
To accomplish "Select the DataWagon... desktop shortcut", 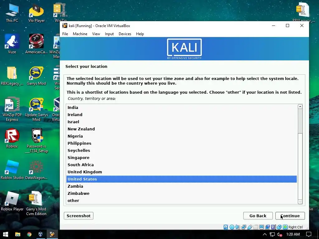I will point(36,170).
